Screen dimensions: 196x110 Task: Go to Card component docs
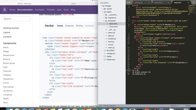click(x=6, y=67)
